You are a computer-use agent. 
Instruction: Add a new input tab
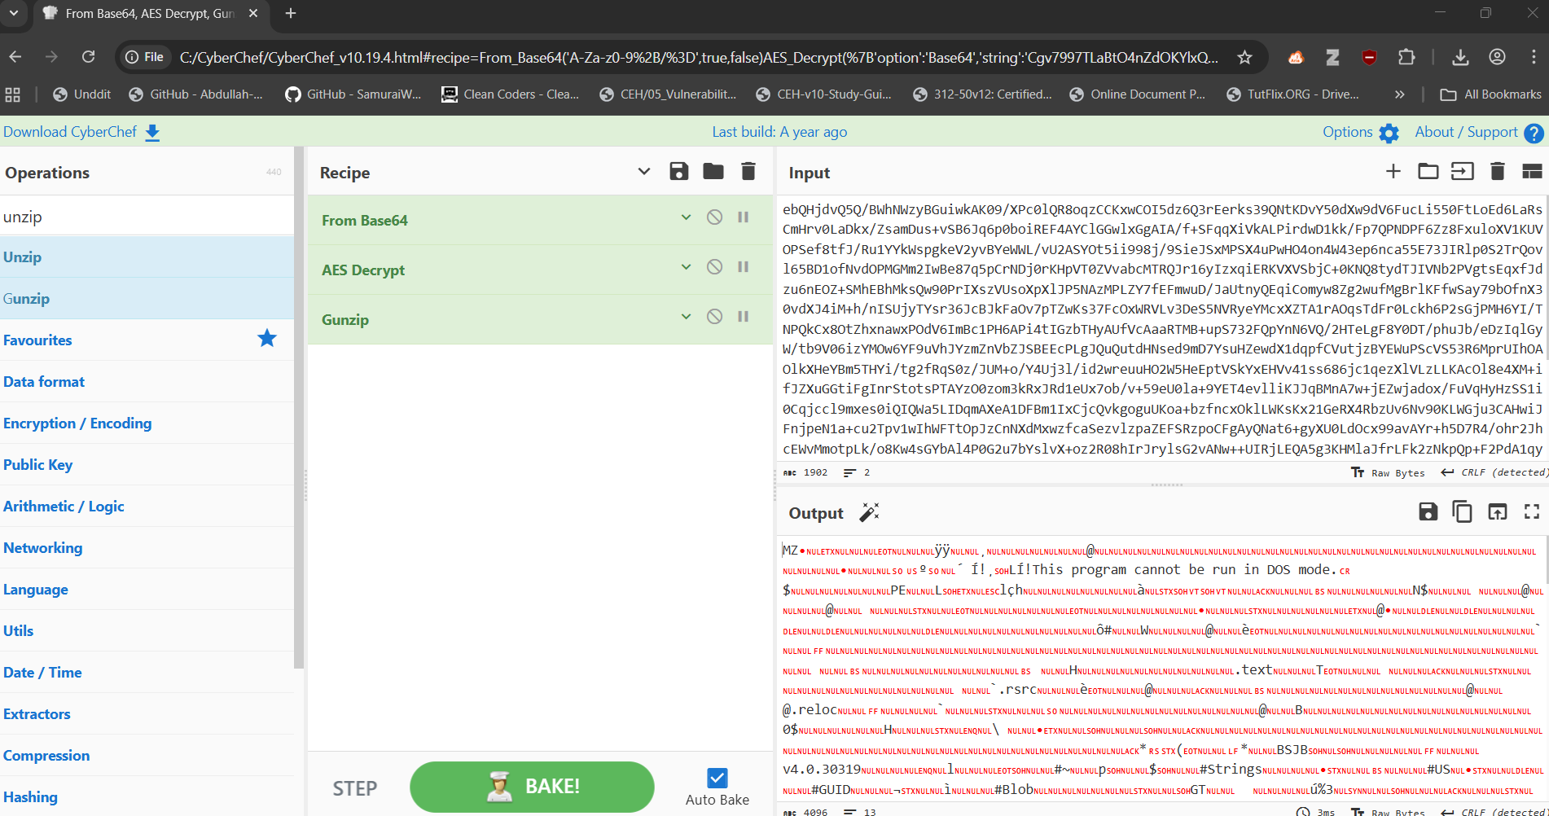1393,171
